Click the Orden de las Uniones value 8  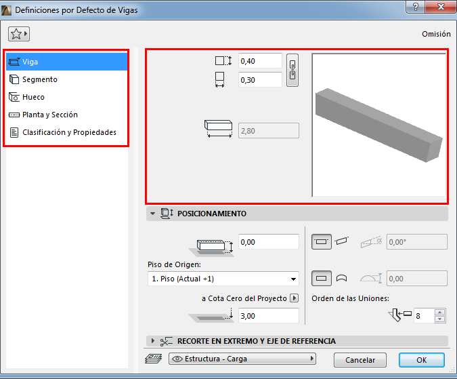coord(424,316)
